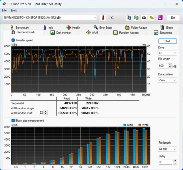
Task: Click the purple down-arrow icon
Action: (160, 18)
